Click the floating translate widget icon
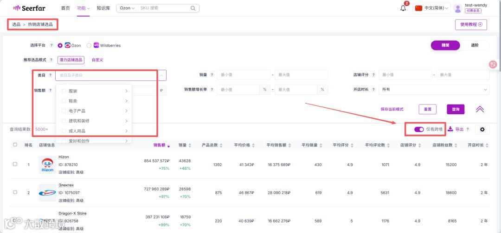 (x=493, y=64)
